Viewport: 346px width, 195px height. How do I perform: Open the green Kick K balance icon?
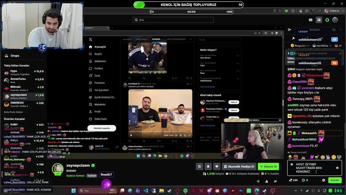coord(327,20)
